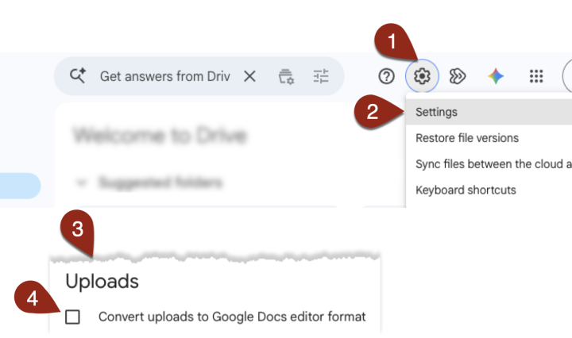Click the double-chevron icon beside the gear
Viewport: 572px width, 338px height.
tap(458, 76)
